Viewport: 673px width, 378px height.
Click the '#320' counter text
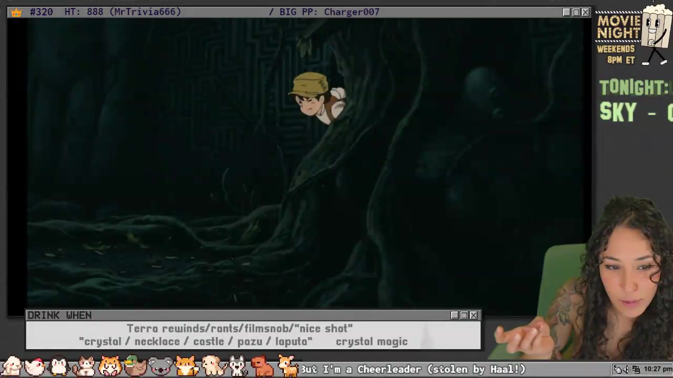click(41, 12)
